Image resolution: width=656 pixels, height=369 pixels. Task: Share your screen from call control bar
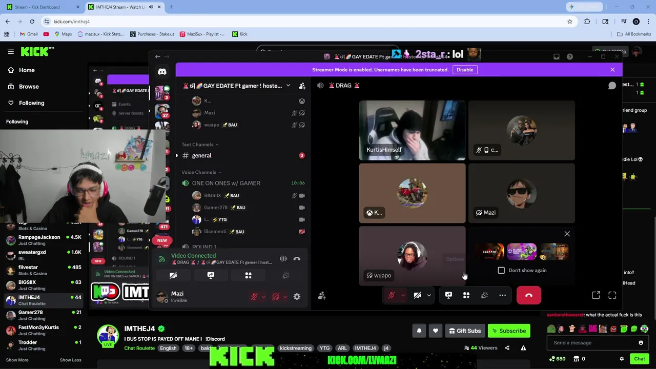448,295
